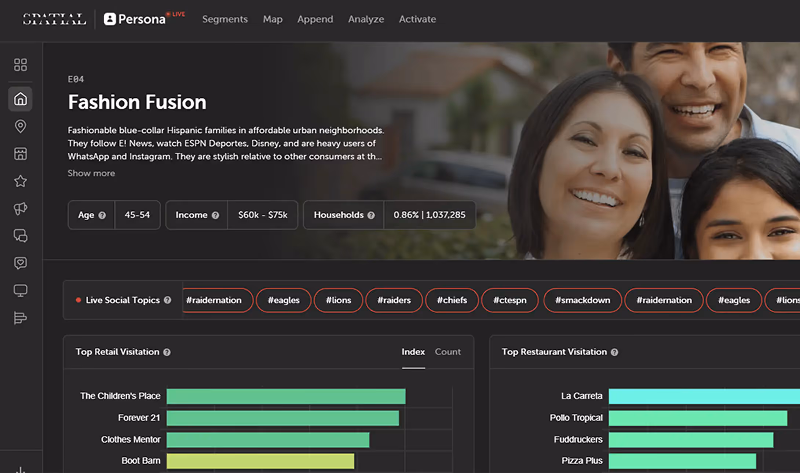
Task: Click the Pizza Plus bar
Action: 682,461
